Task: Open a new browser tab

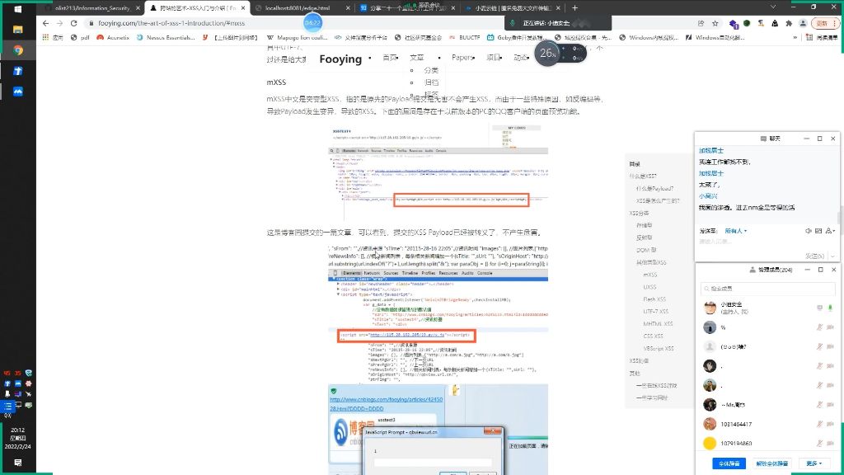Action: coord(574,7)
